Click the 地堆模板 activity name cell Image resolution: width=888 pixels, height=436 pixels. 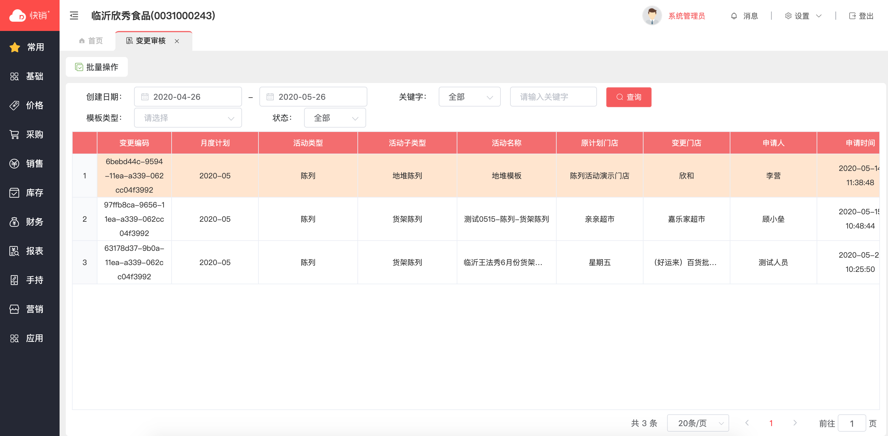tap(506, 176)
